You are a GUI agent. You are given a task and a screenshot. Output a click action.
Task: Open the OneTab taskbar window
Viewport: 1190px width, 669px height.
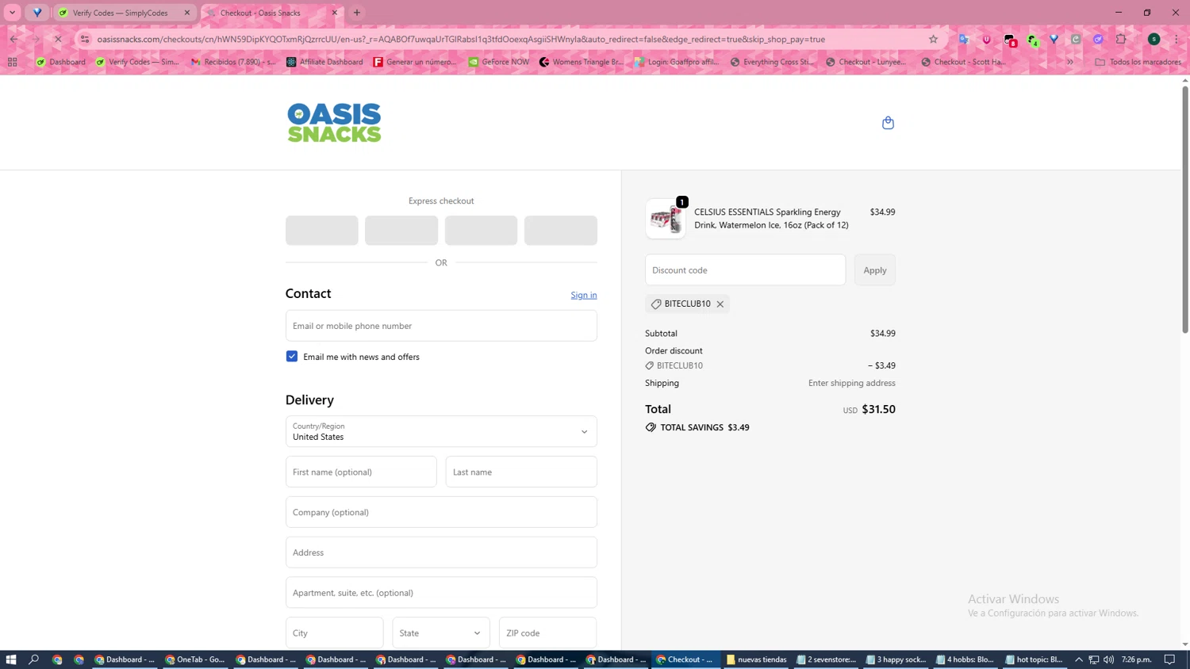194,659
